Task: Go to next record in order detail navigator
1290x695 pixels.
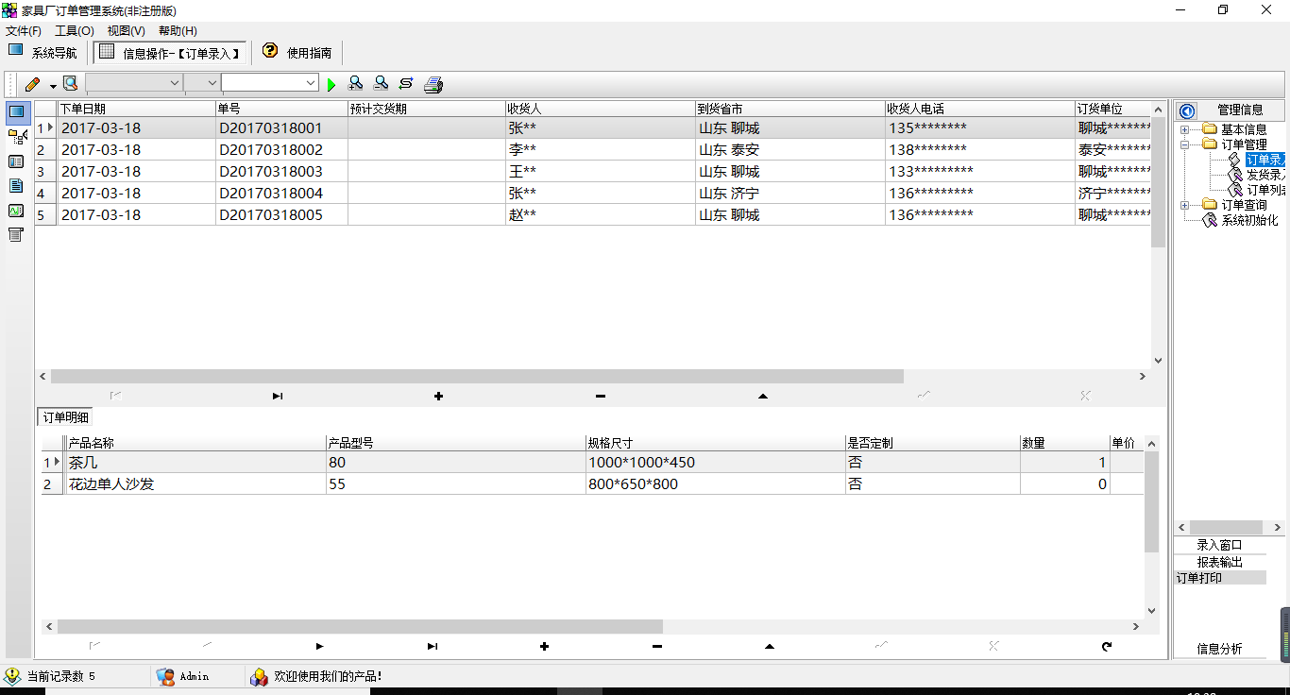Action: pyautogui.click(x=319, y=646)
